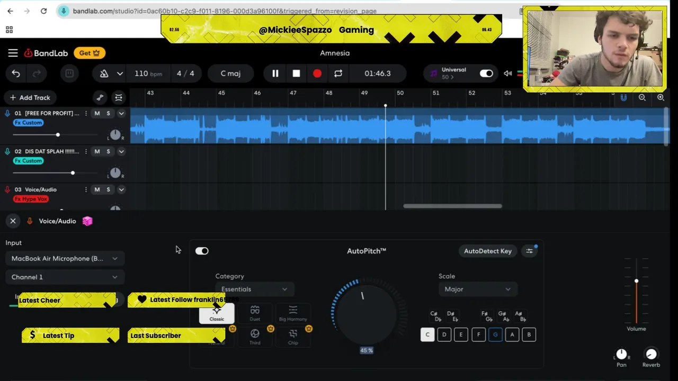678x381 pixels.
Task: Open the three-dot menu for track 02
Action: point(86,151)
